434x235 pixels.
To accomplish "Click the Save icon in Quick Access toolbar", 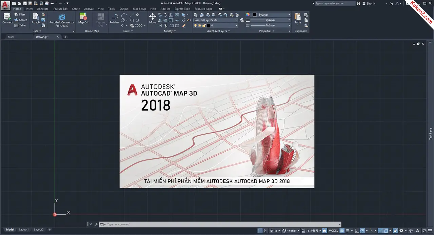I will (x=25, y=3).
